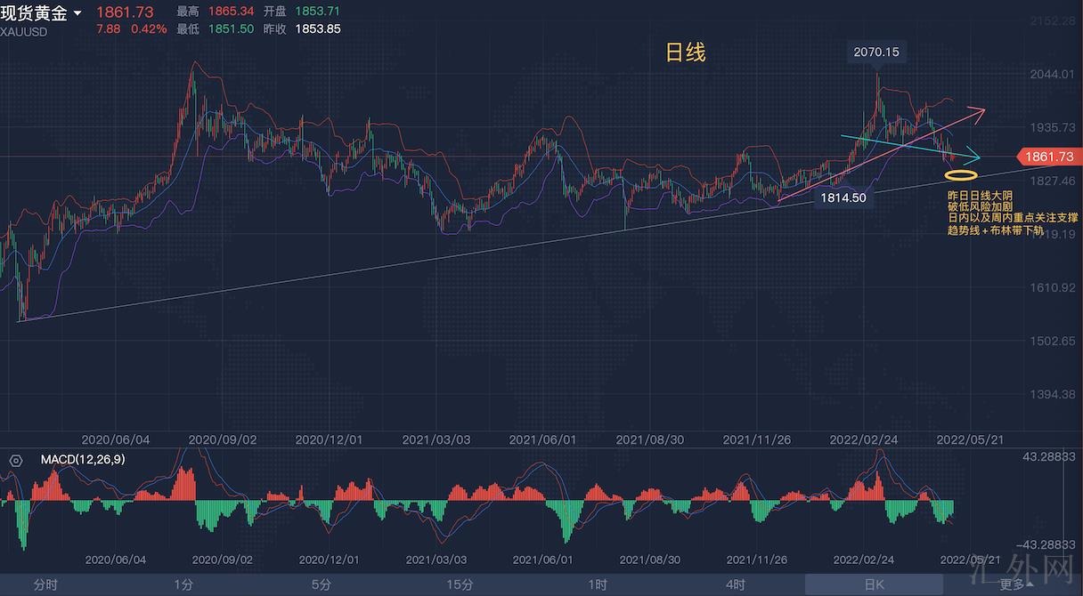1083x596 pixels.
Task: Click the yellow 日线 chart title
Action: [x=686, y=52]
